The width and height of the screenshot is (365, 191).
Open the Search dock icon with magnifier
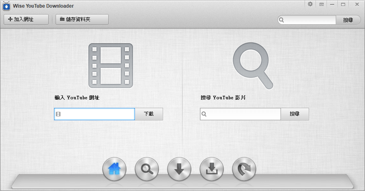(147, 169)
